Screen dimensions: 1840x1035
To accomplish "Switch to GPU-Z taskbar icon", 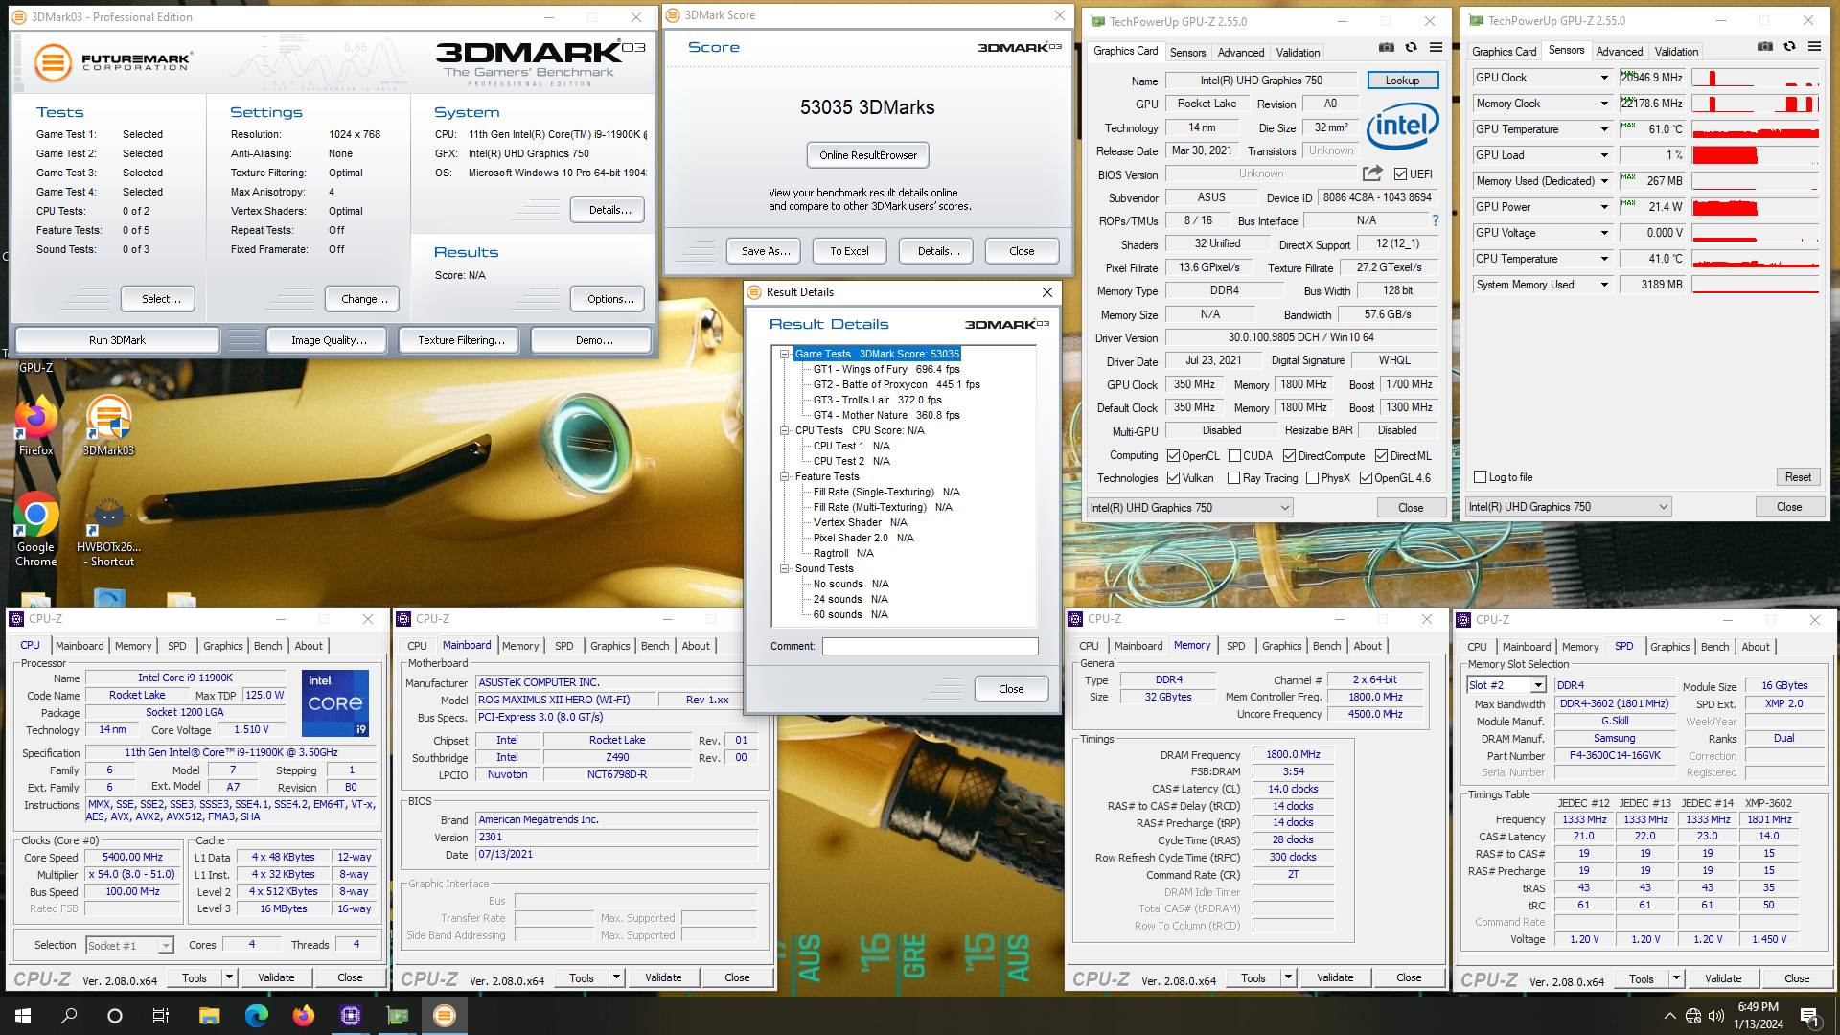I will coord(397,1016).
